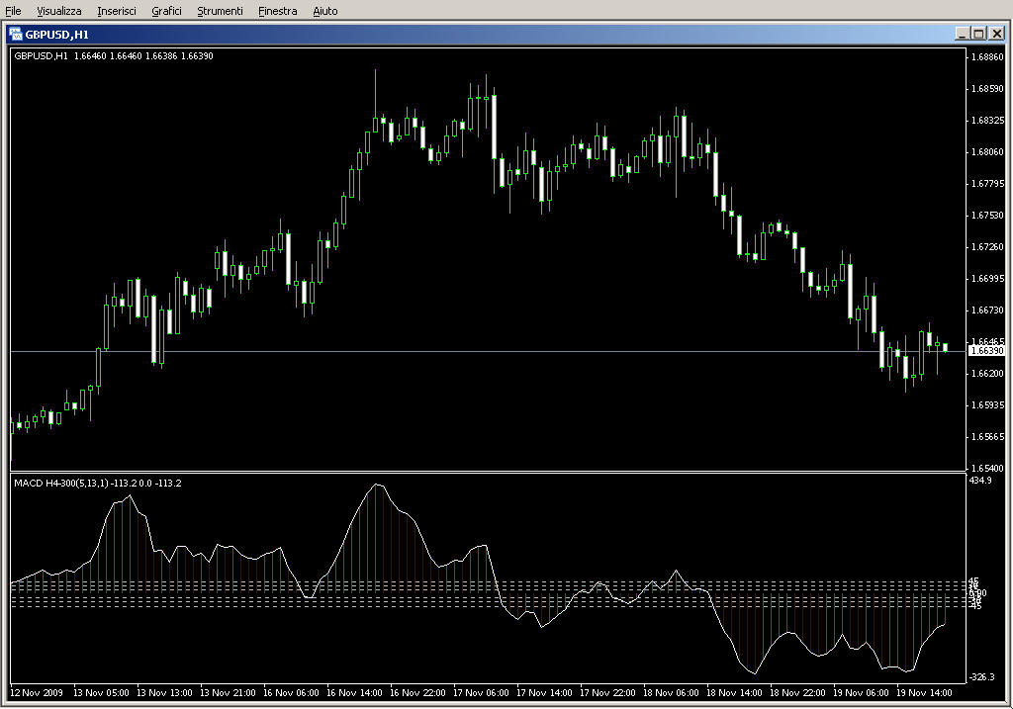The width and height of the screenshot is (1013, 709).
Task: Open the Aiuto menu
Action: click(324, 11)
